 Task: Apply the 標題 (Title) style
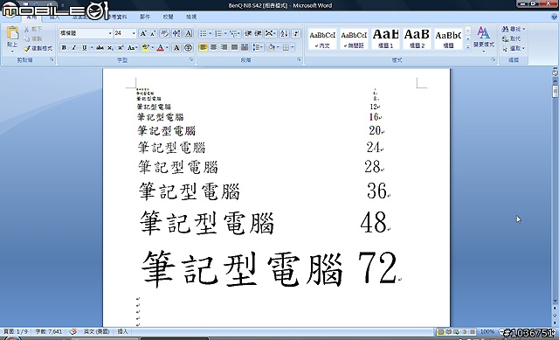(x=448, y=38)
